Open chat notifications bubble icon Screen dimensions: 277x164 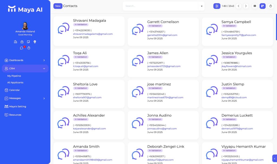(22, 48)
